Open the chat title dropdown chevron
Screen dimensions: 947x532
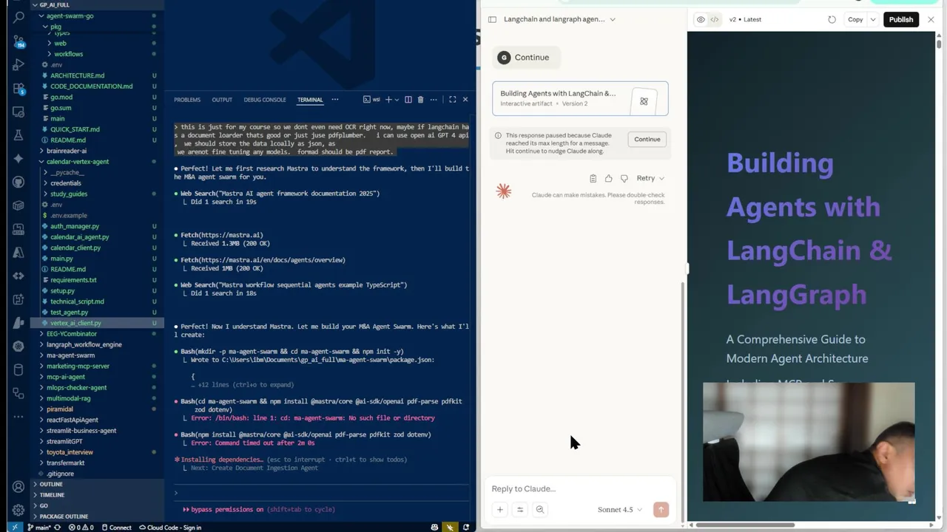[x=612, y=19]
